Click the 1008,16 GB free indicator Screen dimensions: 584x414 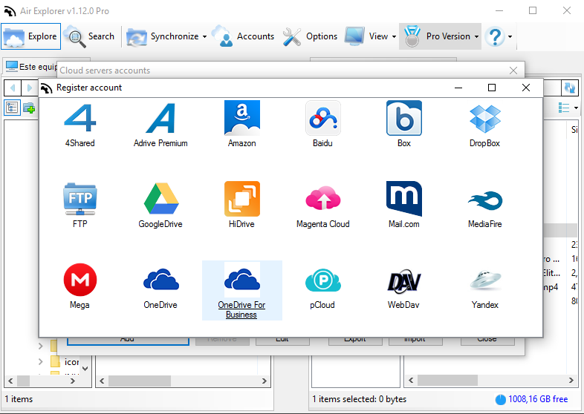pyautogui.click(x=531, y=399)
